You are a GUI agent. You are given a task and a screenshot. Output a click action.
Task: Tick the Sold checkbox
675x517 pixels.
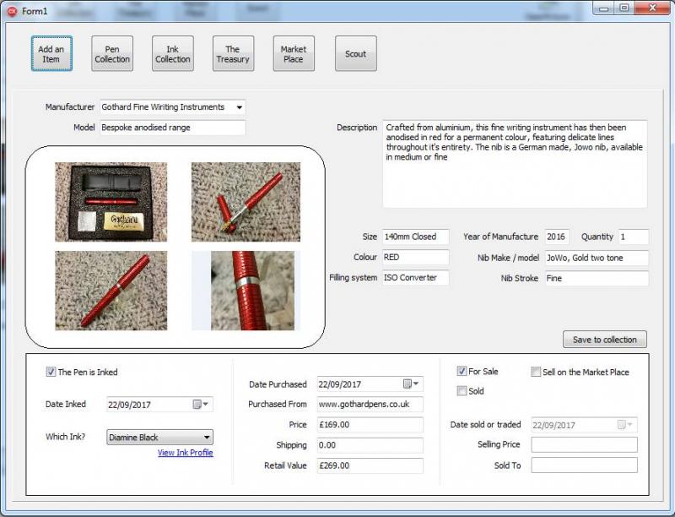tap(462, 391)
